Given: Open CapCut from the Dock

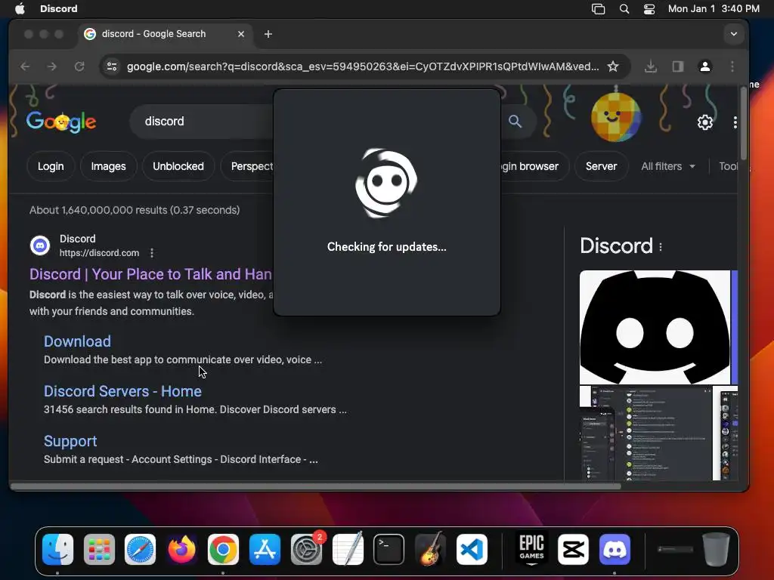Looking at the screenshot, I should [573, 549].
